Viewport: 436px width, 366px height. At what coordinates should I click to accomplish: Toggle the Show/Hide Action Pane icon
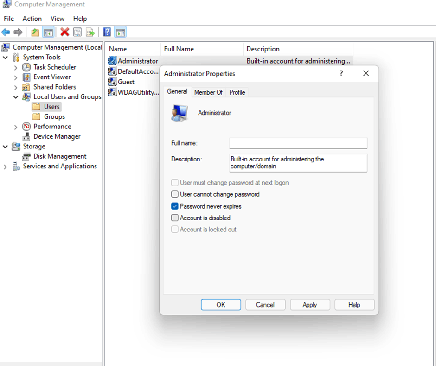(120, 32)
